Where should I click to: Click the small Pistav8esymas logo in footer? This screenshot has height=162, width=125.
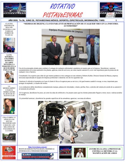[65, 152]
